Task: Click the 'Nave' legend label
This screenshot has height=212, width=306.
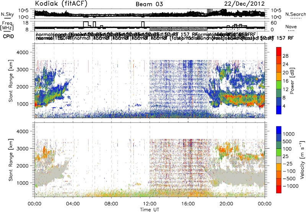Action: coord(291,26)
